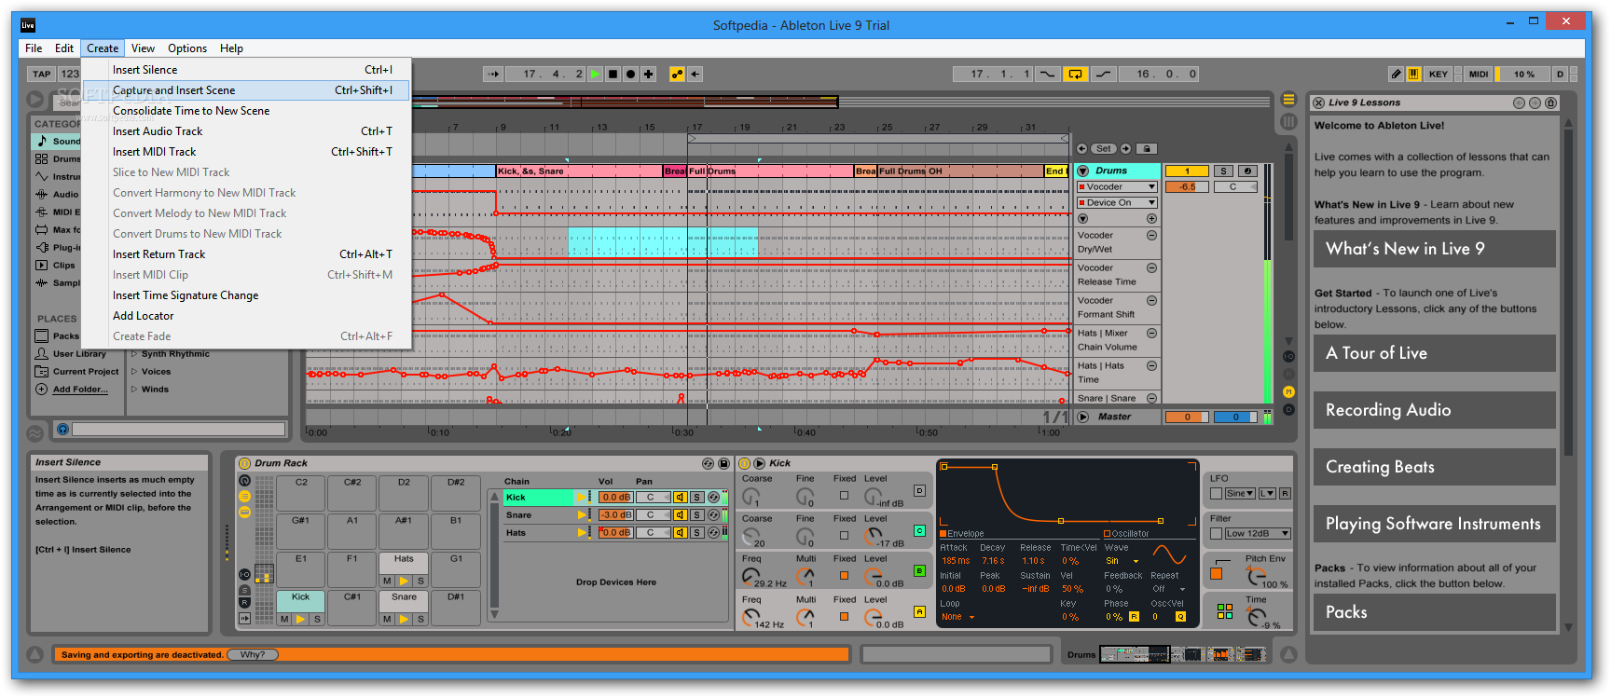
Task: Open the Creating Beats lesson
Action: pyautogui.click(x=1434, y=467)
